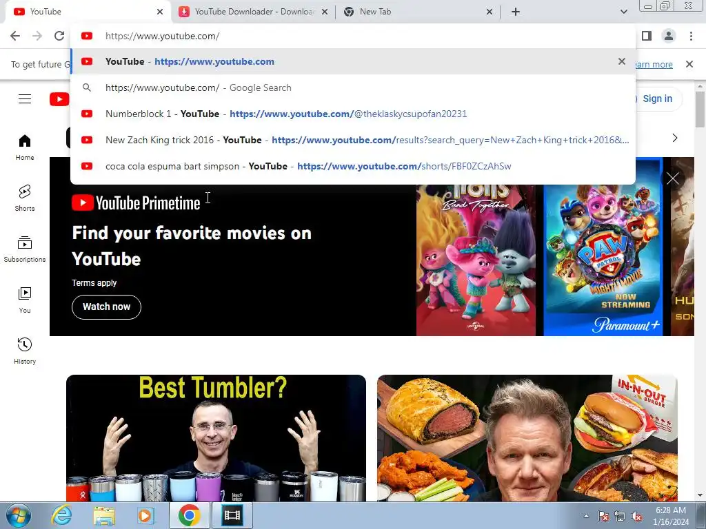This screenshot has height=529, width=706.
Task: Open the Best Tumbler video thumbnail
Action: pos(216,437)
